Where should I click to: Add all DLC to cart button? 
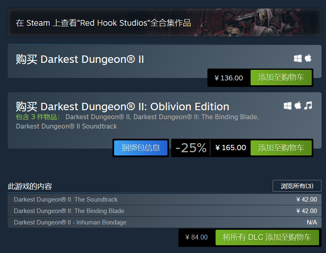267,237
